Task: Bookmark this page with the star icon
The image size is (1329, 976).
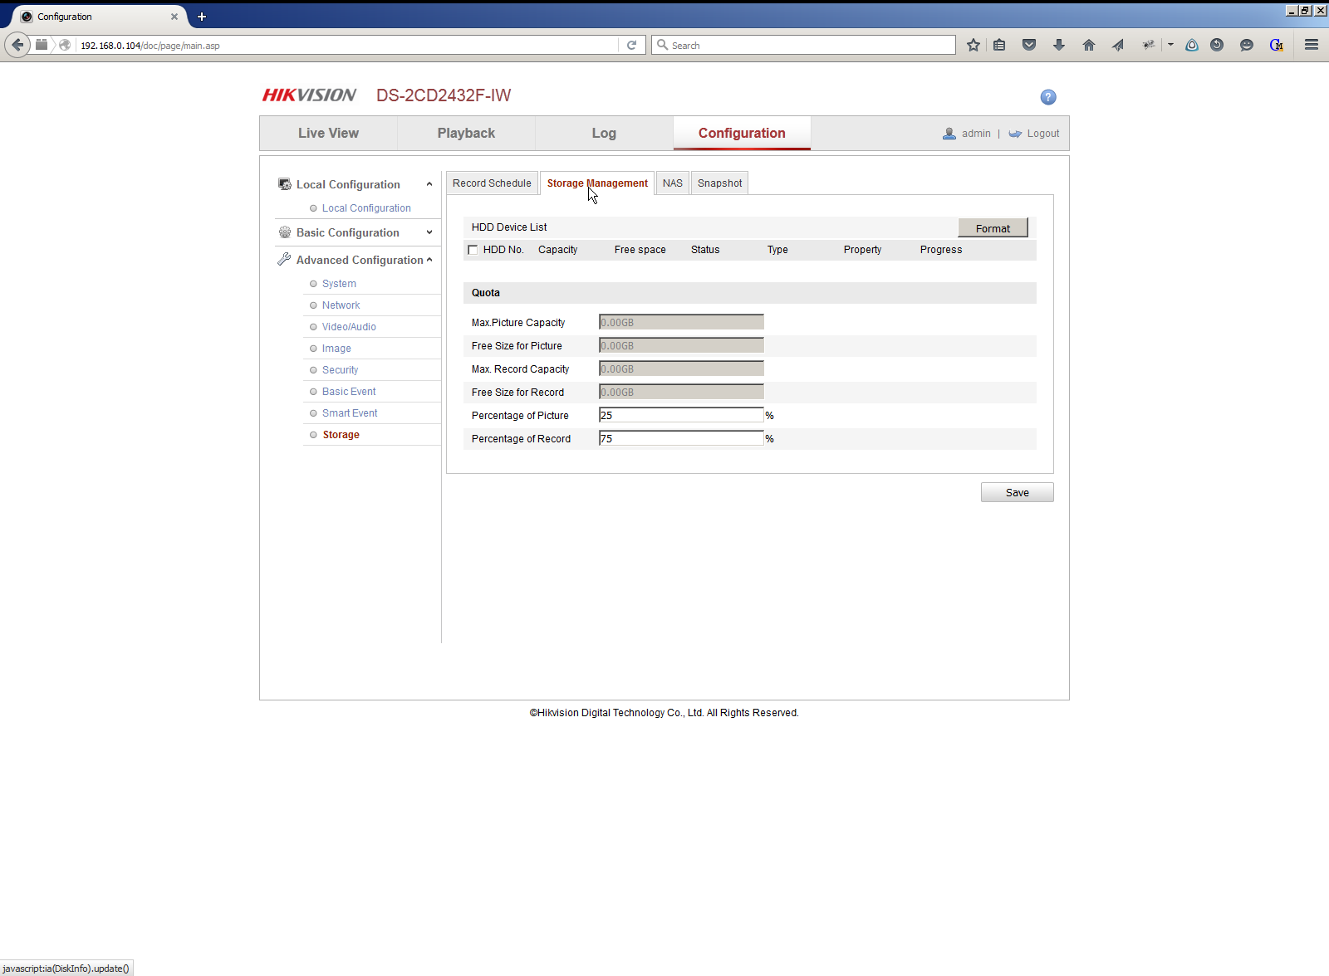Action: (x=973, y=45)
